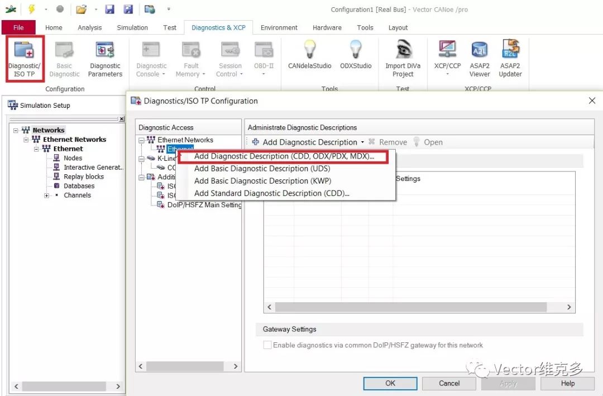
Task: Click the open folder icon
Action: 81,9
